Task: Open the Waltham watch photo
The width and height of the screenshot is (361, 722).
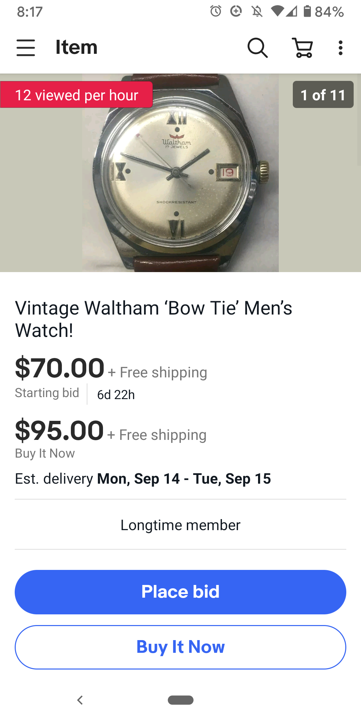Action: tap(180, 187)
